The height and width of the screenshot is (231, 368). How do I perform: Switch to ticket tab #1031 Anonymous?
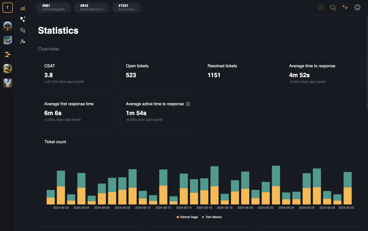point(127,8)
